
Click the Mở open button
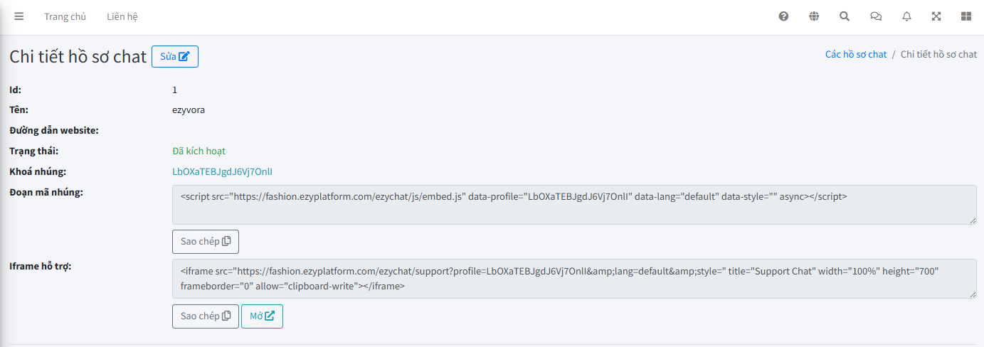[x=263, y=316]
